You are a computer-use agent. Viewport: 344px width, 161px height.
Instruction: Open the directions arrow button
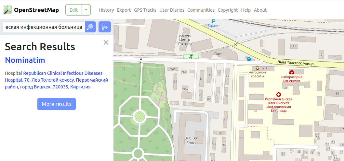(105, 27)
